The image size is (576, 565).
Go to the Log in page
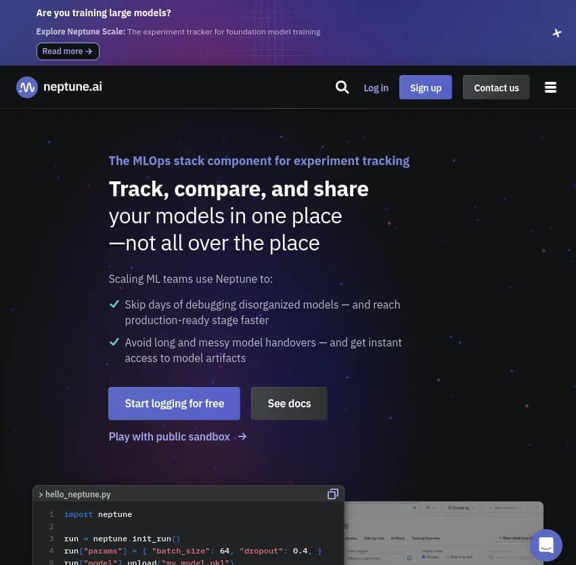click(376, 88)
